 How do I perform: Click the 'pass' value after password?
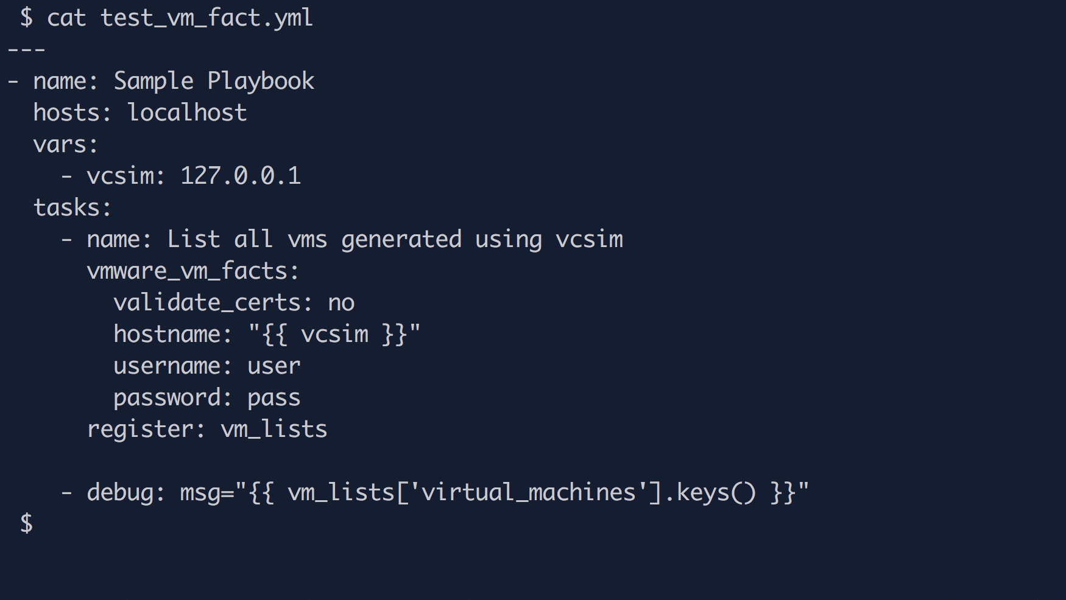pyautogui.click(x=274, y=398)
